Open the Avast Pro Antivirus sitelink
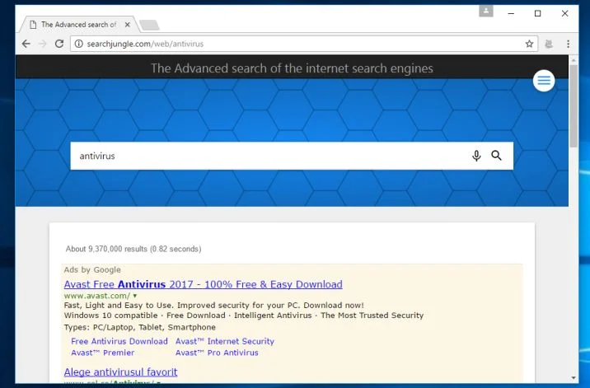 click(217, 353)
